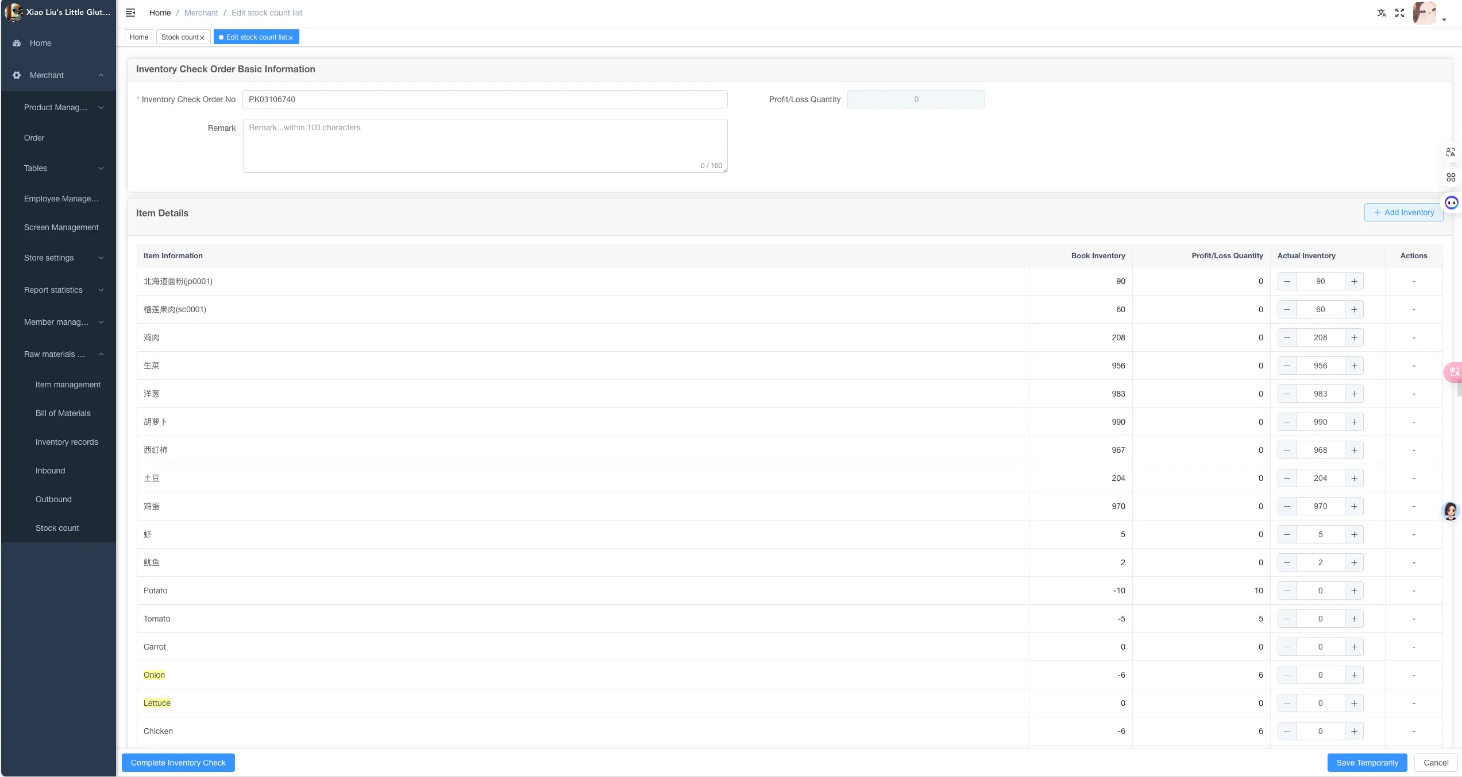Click the Home dashboard icon in sidebar
Screen dimensions: 1462x777
point(17,43)
